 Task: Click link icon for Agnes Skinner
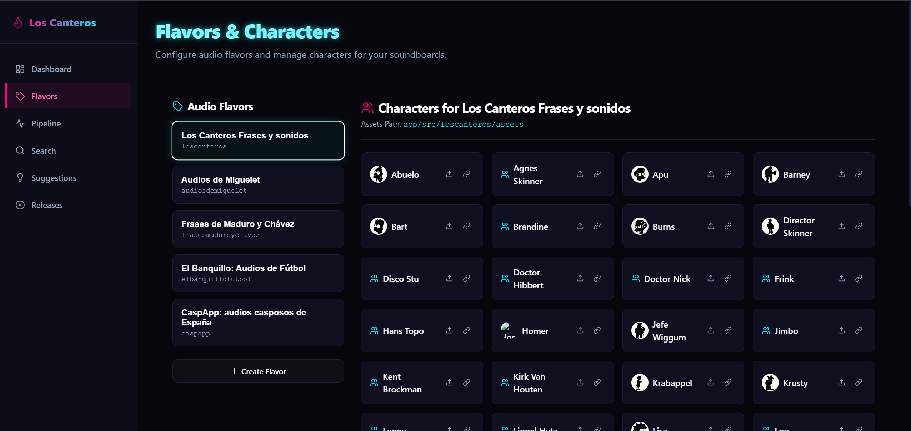point(597,174)
